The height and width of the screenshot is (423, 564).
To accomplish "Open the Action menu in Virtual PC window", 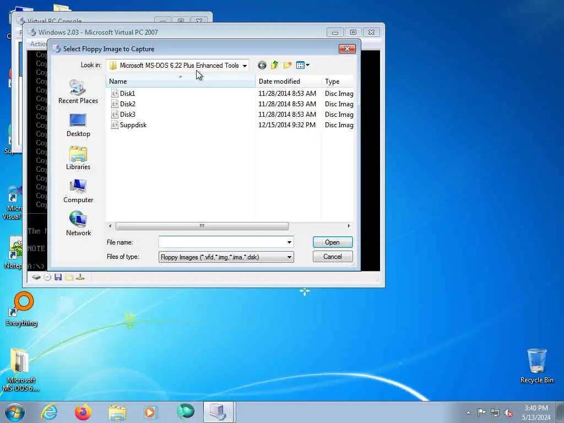I will click(38, 44).
